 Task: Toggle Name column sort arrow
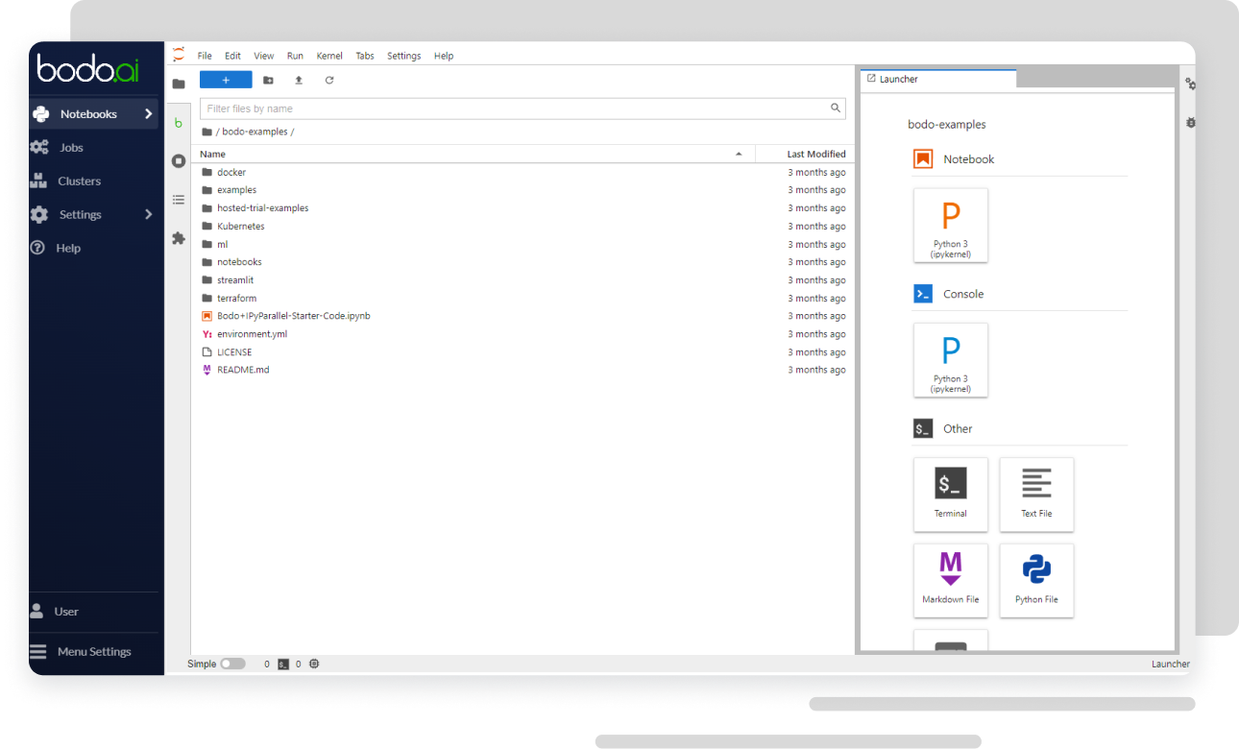tap(739, 154)
